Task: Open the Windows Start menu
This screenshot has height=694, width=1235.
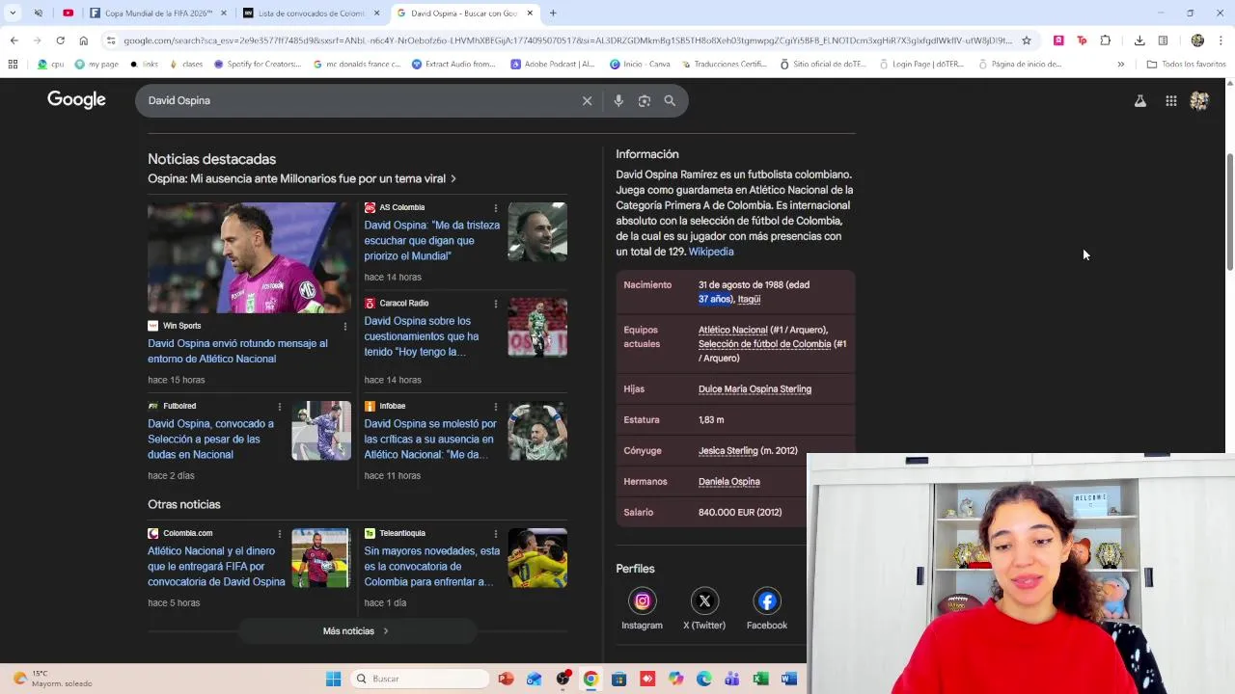Action: point(333,679)
